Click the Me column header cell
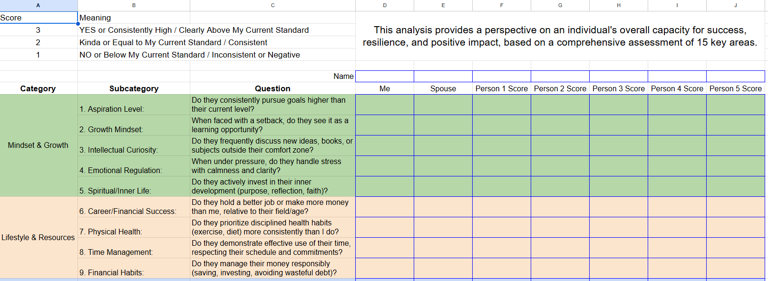Viewport: 768px width, 281px height. click(x=384, y=88)
